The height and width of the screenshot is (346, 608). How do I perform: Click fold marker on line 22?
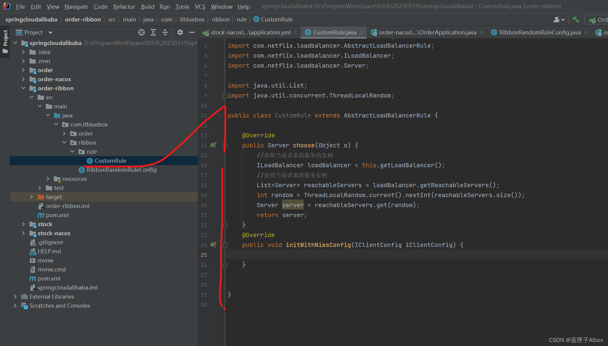click(225, 225)
